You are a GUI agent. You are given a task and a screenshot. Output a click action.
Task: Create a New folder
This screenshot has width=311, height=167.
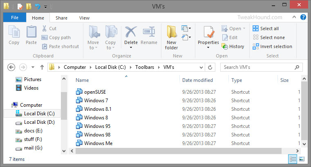(171, 37)
